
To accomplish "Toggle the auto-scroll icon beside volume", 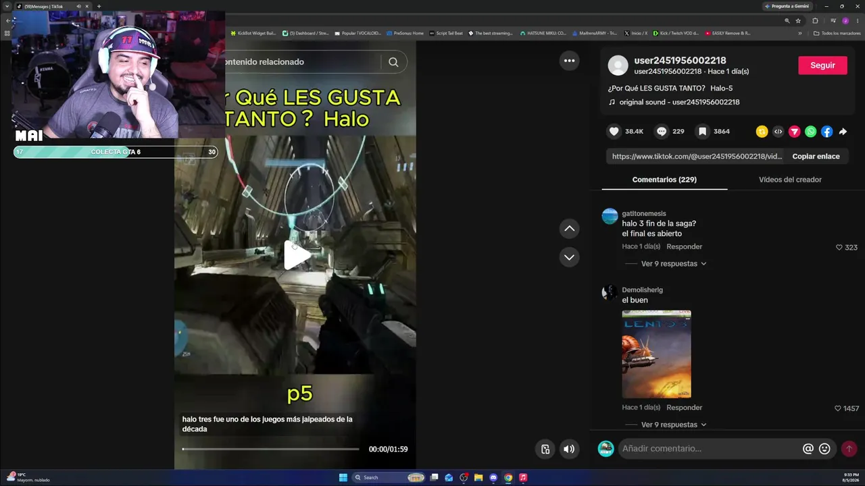I will point(545,449).
